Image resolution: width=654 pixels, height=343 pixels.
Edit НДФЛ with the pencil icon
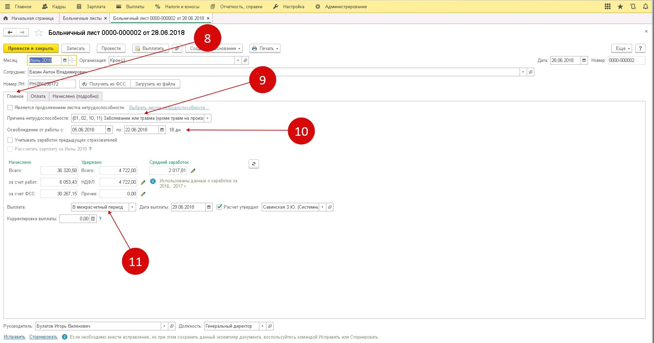(143, 182)
